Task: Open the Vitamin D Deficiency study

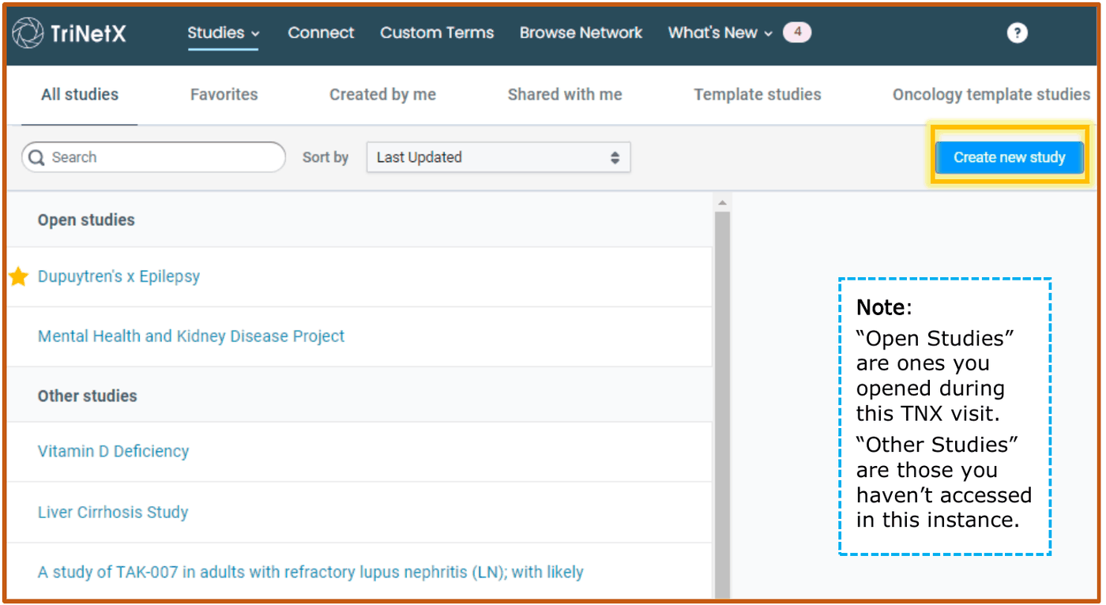Action: 114,452
